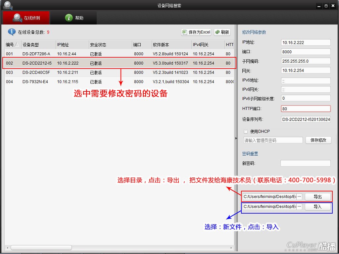Click the horizontal scrollbar of device table

coord(41,247)
